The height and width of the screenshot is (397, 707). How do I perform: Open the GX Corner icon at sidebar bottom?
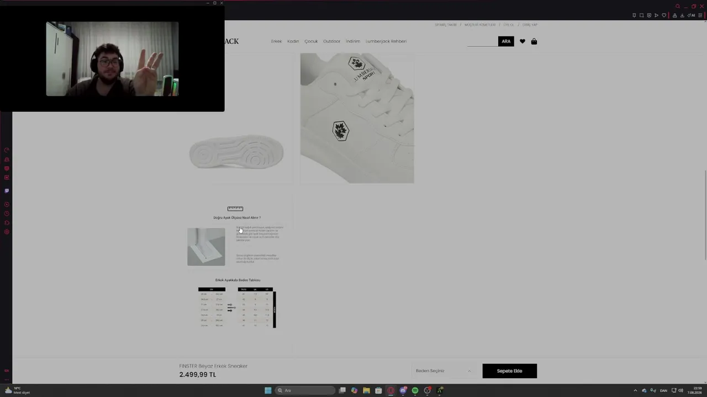tap(7, 371)
